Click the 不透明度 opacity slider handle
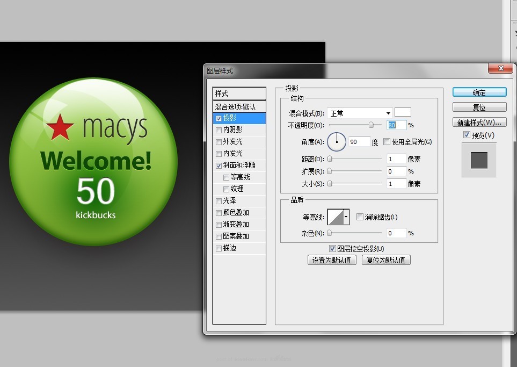The height and width of the screenshot is (367, 517). point(371,125)
